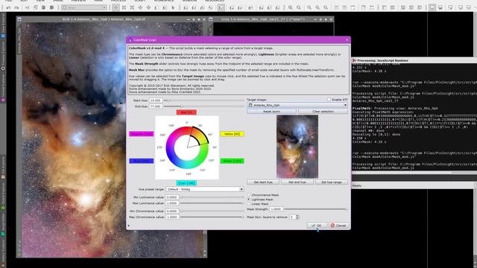Confirm with the OK button

coord(317,226)
